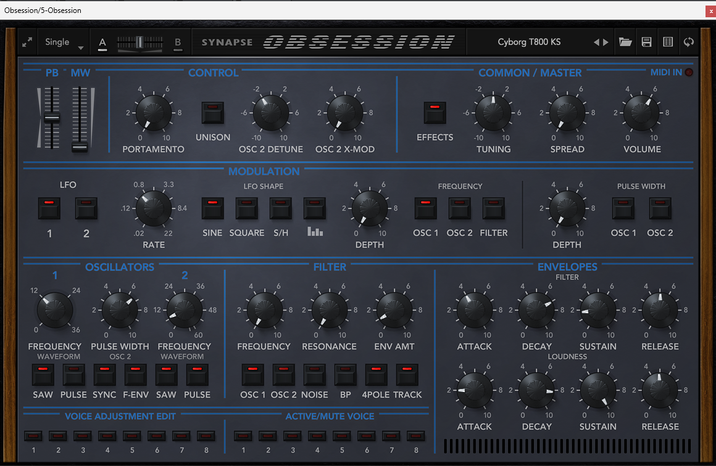Click the master Tuning knob

pos(493,113)
